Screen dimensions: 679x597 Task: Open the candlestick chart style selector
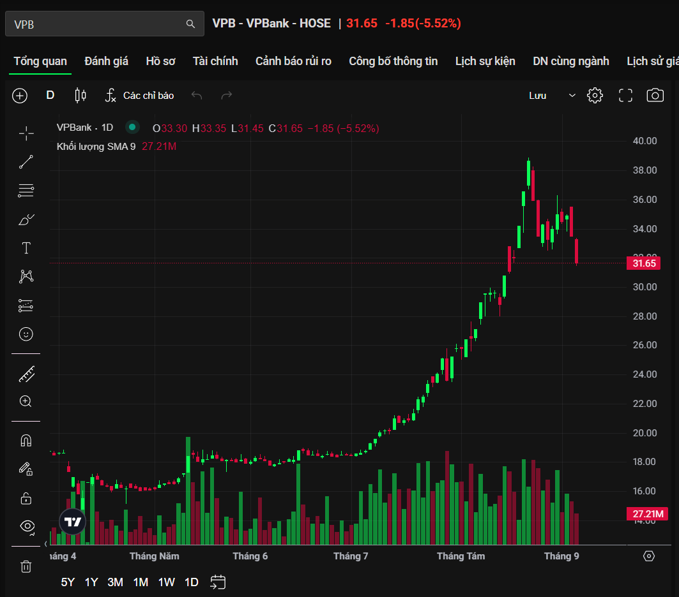(x=80, y=95)
